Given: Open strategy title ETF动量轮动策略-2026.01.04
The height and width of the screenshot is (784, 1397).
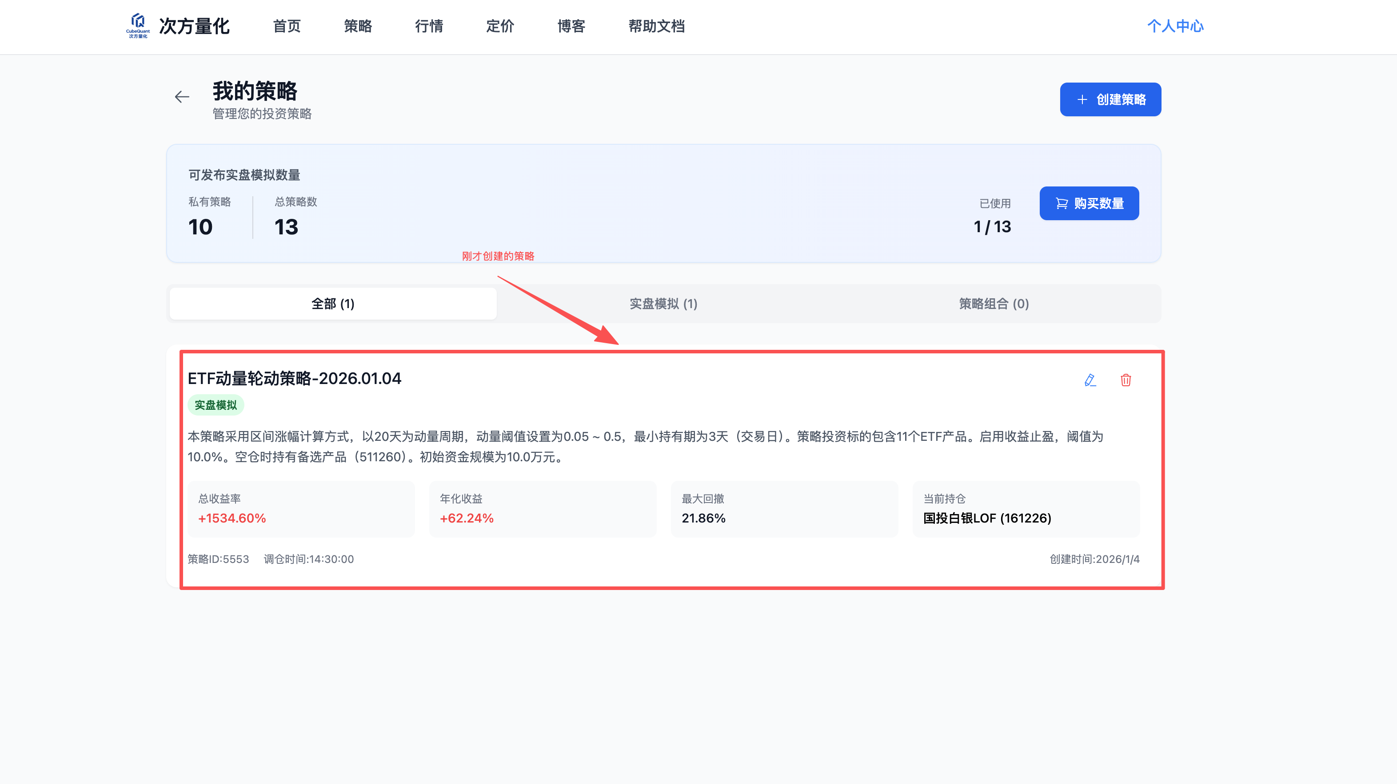Looking at the screenshot, I should [295, 378].
